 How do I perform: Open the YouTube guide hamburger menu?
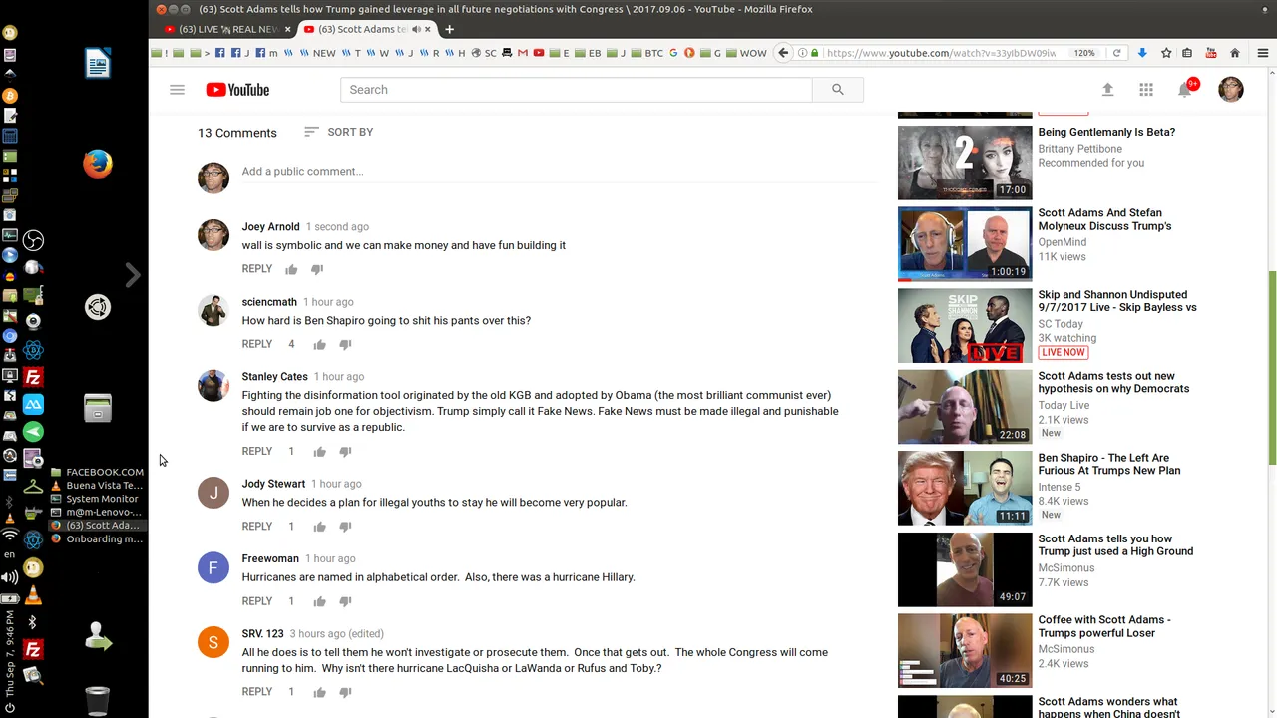(x=177, y=90)
